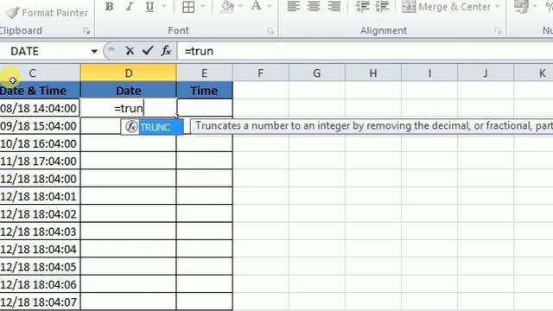Screen dimensions: 553x311
Task: Select column I header
Action: pyautogui.click(x=429, y=73)
